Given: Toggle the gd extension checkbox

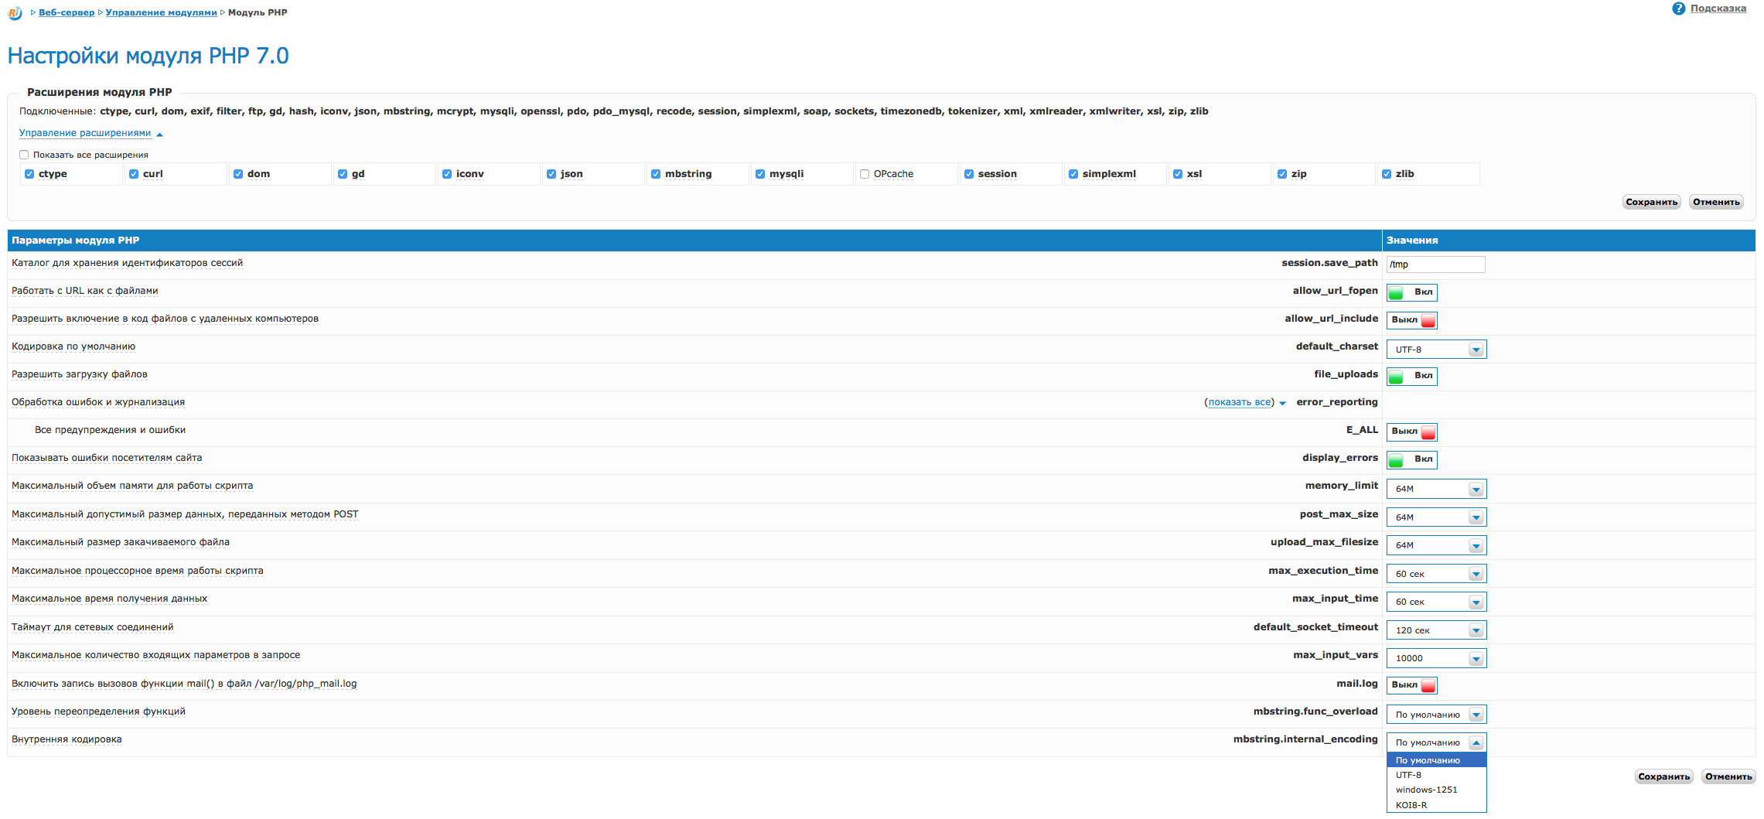Looking at the screenshot, I should (343, 174).
